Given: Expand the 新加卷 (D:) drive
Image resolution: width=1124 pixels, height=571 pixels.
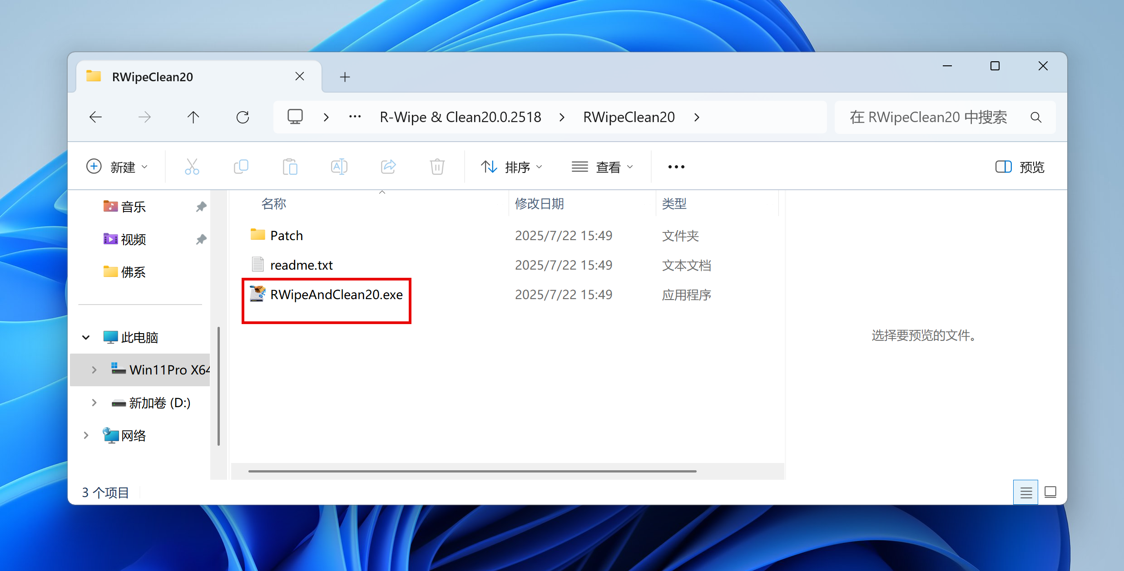Looking at the screenshot, I should [94, 403].
